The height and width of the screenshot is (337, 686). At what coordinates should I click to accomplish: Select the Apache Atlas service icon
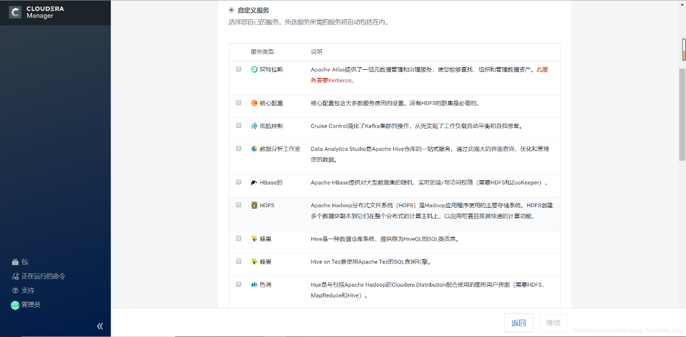(253, 69)
